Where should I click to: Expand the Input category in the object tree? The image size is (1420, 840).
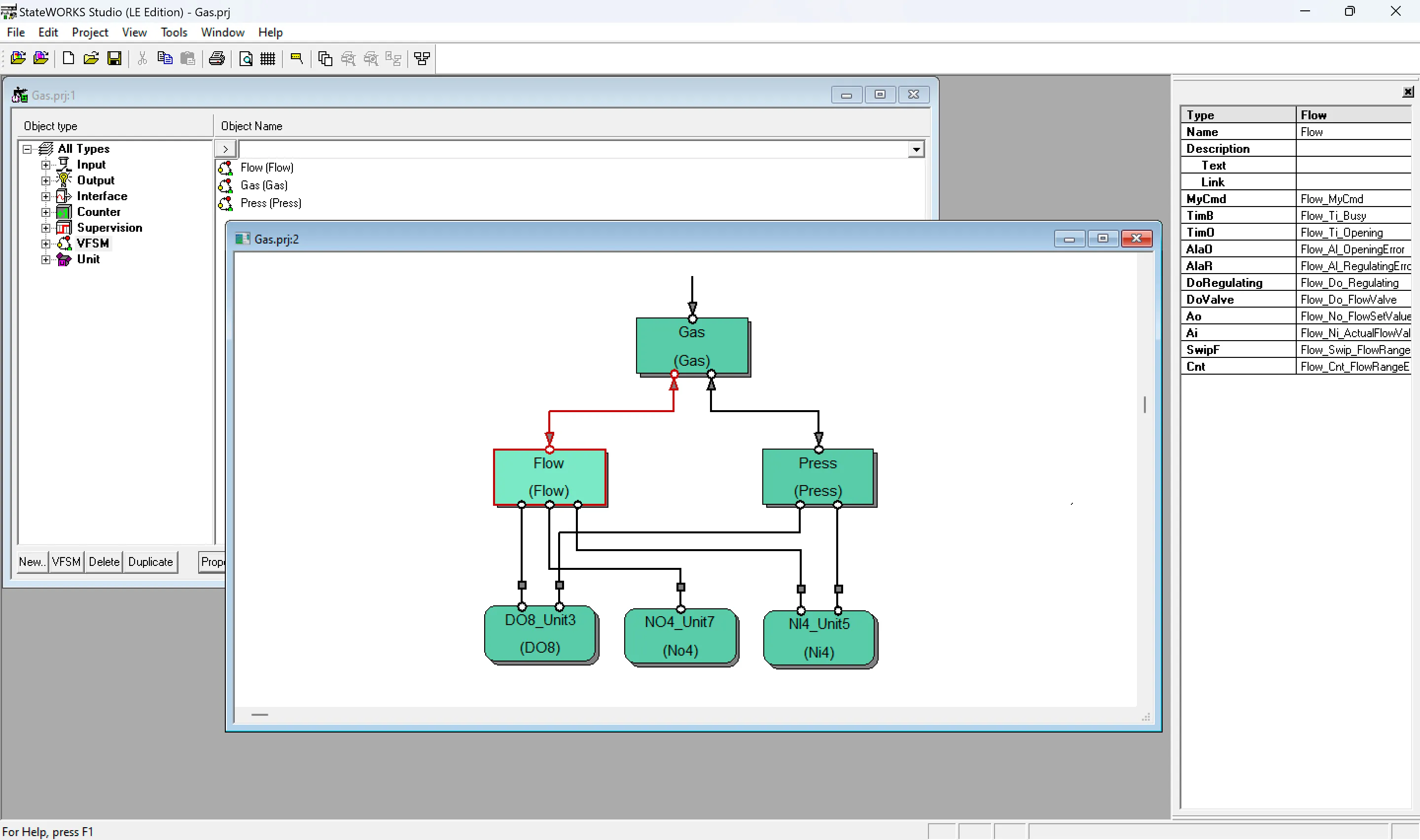pos(46,164)
